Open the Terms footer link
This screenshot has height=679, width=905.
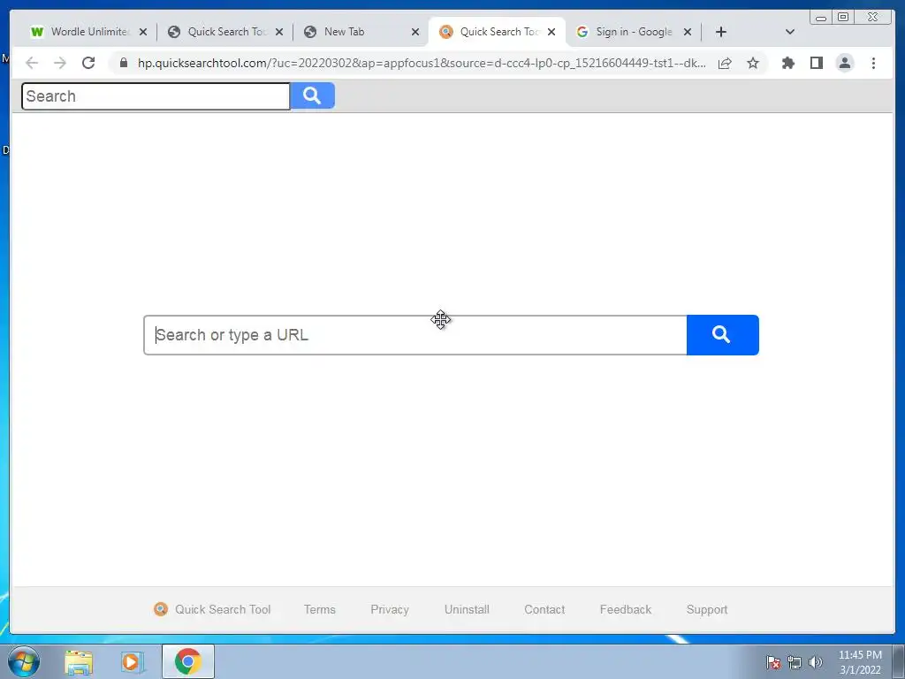coord(320,609)
